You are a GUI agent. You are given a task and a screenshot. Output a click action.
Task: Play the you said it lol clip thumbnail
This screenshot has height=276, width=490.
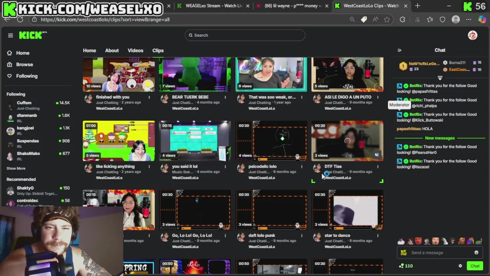(x=195, y=141)
